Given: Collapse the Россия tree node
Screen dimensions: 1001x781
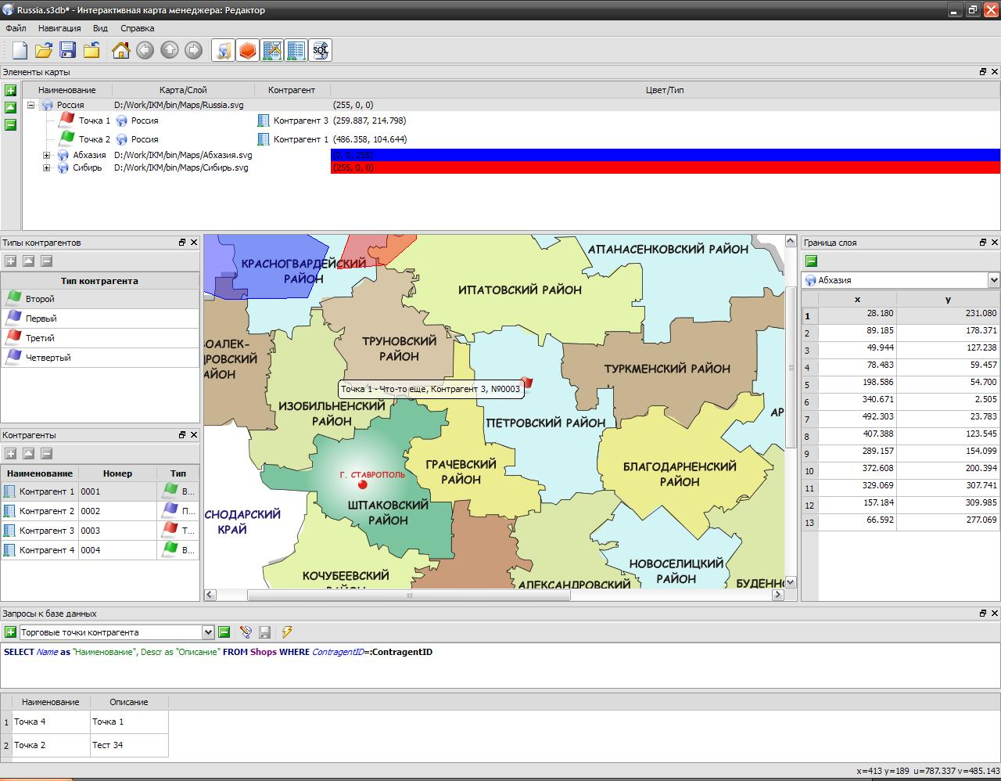Looking at the screenshot, I should point(31,105).
